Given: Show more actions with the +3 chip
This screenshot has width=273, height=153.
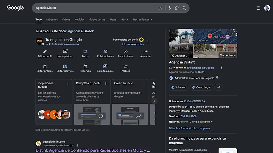Looking at the screenshot, I should [219, 87].
